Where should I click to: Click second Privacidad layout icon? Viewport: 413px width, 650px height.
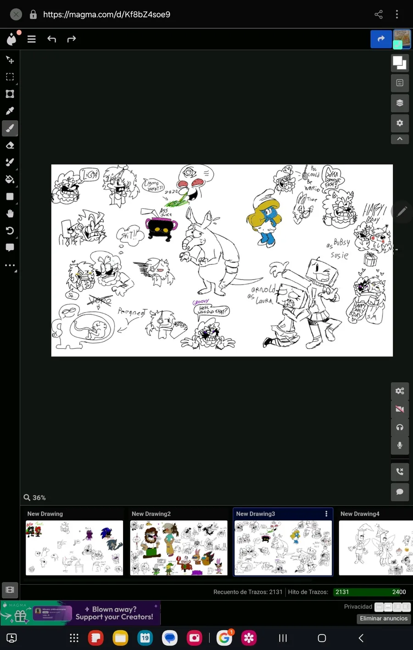[388, 607]
